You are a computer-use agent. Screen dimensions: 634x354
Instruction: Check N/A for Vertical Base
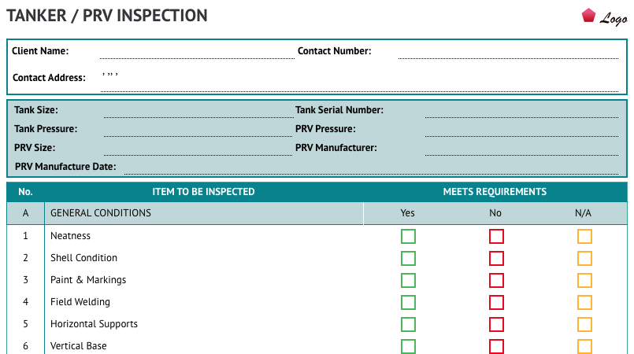pos(584,346)
